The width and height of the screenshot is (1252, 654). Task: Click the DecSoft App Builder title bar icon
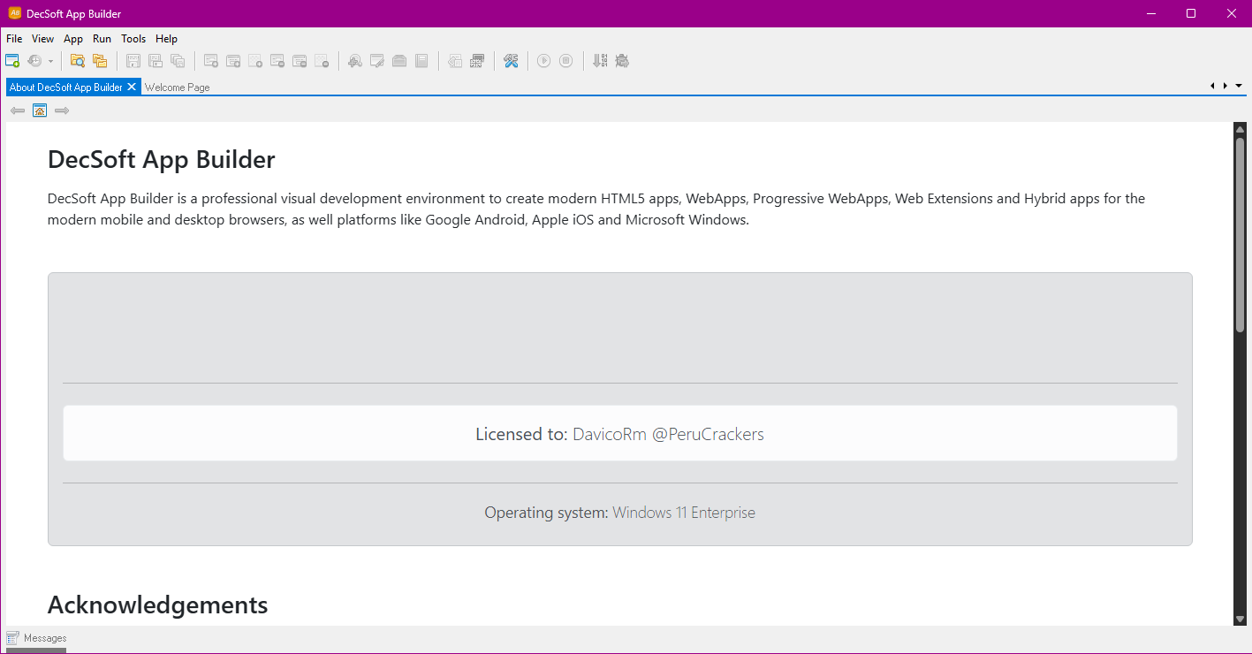[14, 13]
